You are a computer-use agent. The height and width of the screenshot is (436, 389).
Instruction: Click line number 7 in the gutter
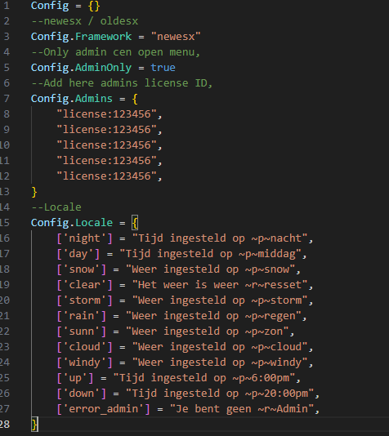click(7, 99)
